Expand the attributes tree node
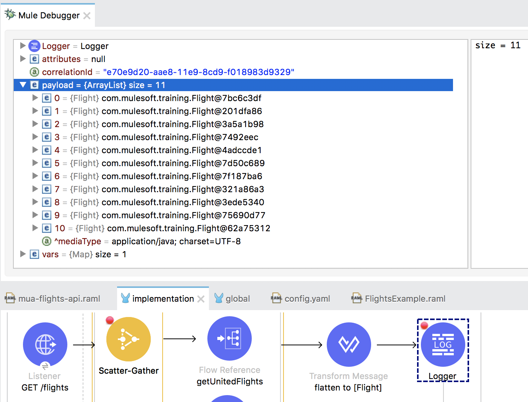528x402 pixels. pyautogui.click(x=23, y=59)
